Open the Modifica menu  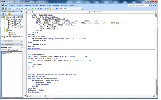12,5
